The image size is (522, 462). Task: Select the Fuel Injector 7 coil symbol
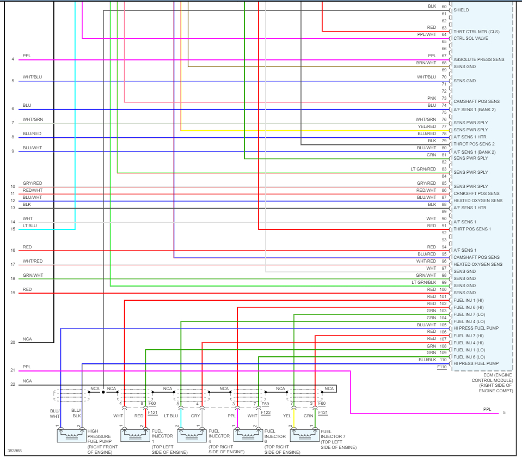pyautogui.click(x=305, y=435)
